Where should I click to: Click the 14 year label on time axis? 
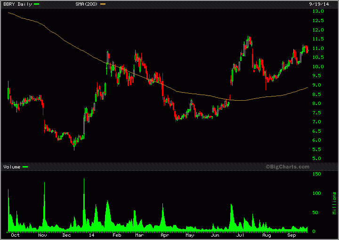(x=92, y=235)
